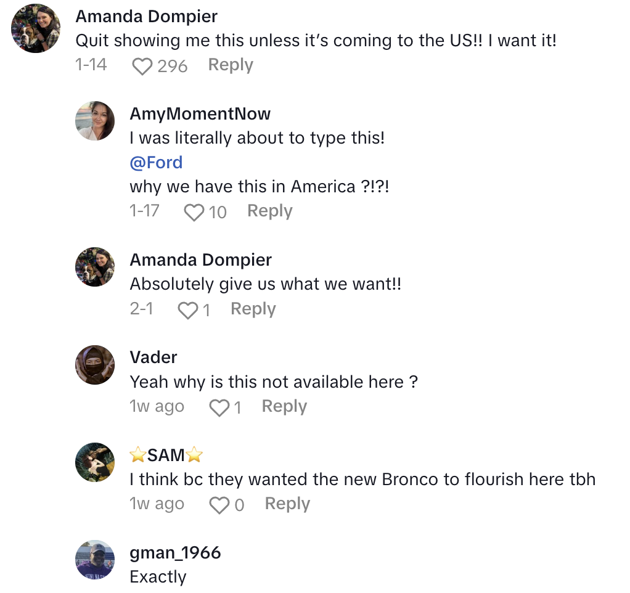The width and height of the screenshot is (630, 593).
Task: Reply to SAM's Bronco comment
Action: (x=287, y=504)
